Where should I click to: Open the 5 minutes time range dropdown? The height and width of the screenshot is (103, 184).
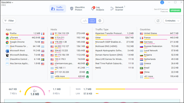tap(172, 21)
